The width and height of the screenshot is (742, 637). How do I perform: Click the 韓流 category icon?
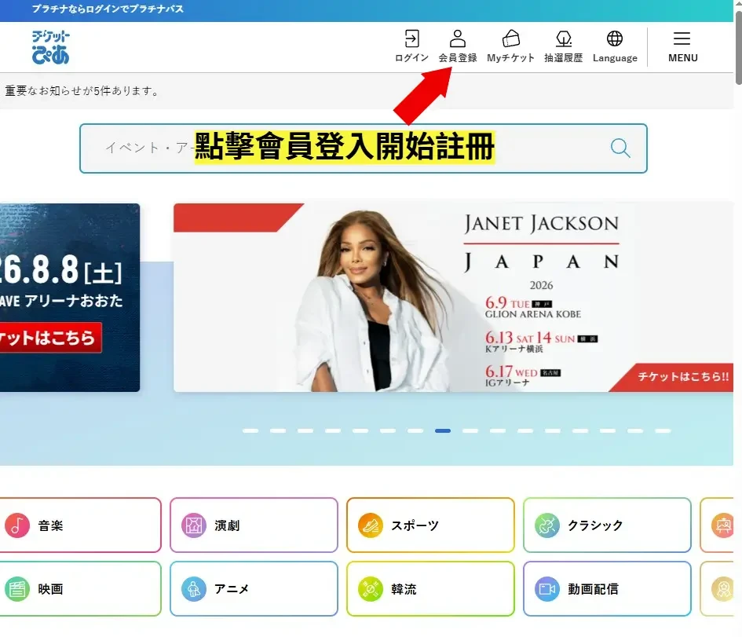point(370,589)
